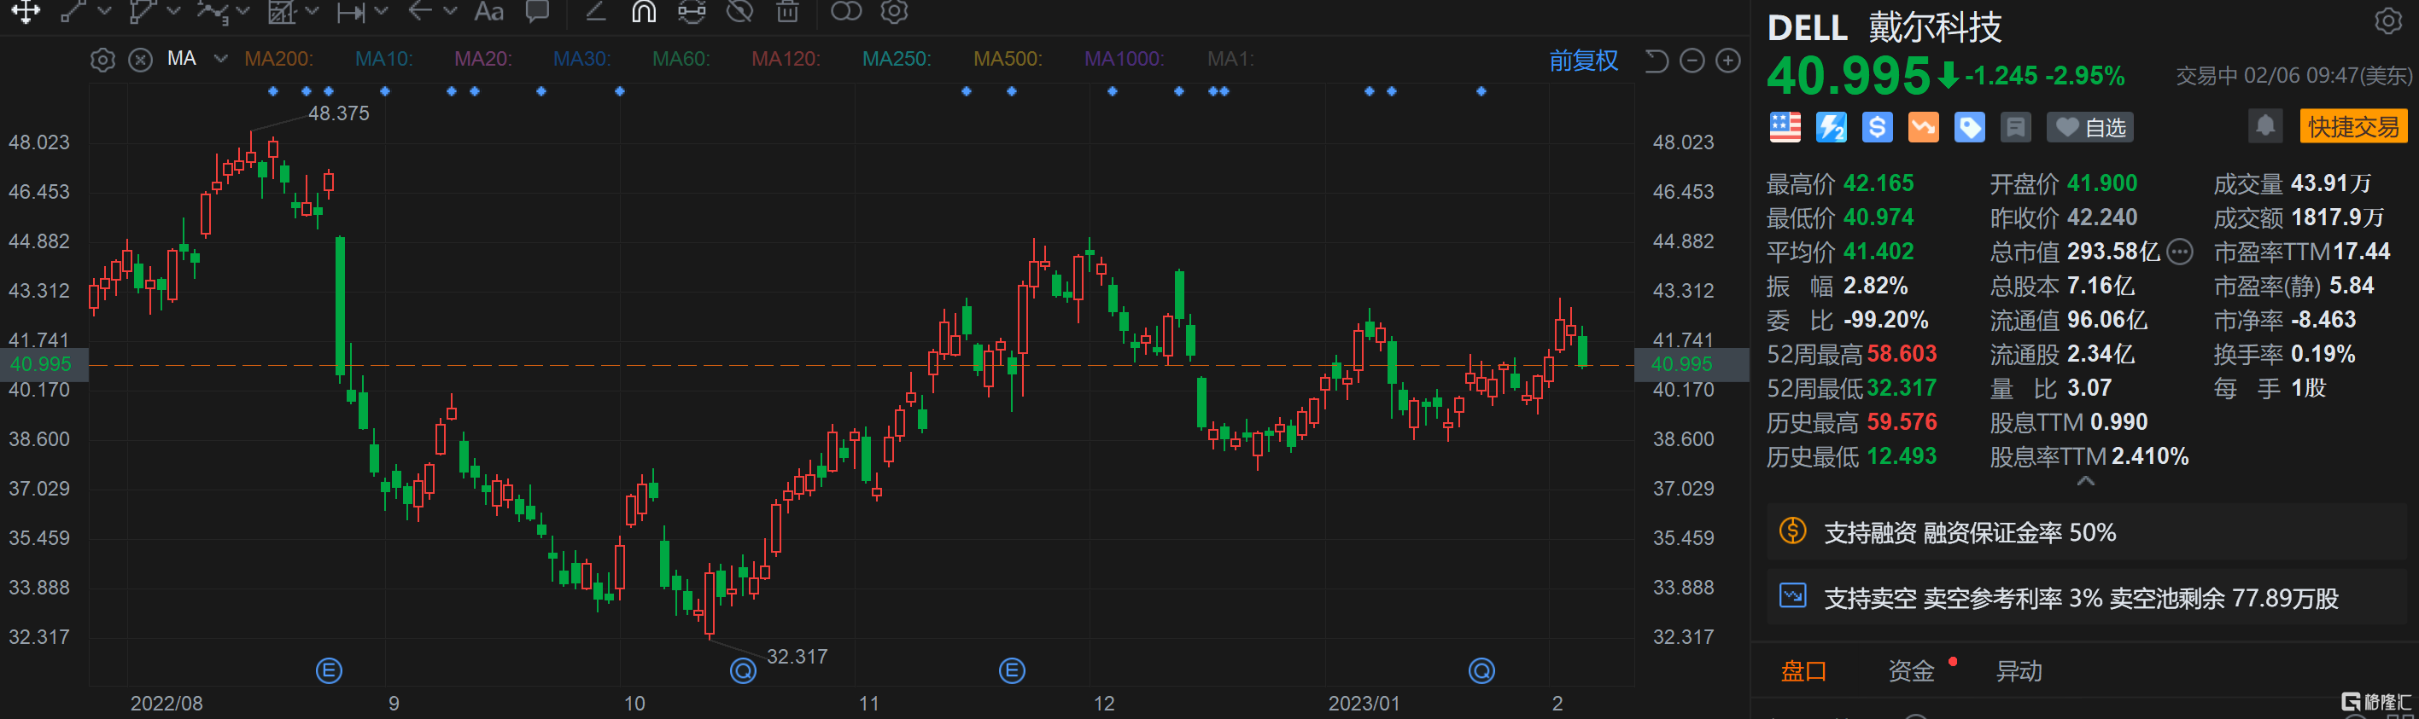Zoom in chart with plus icon
Image resolution: width=2419 pixels, height=719 pixels.
tap(1728, 61)
